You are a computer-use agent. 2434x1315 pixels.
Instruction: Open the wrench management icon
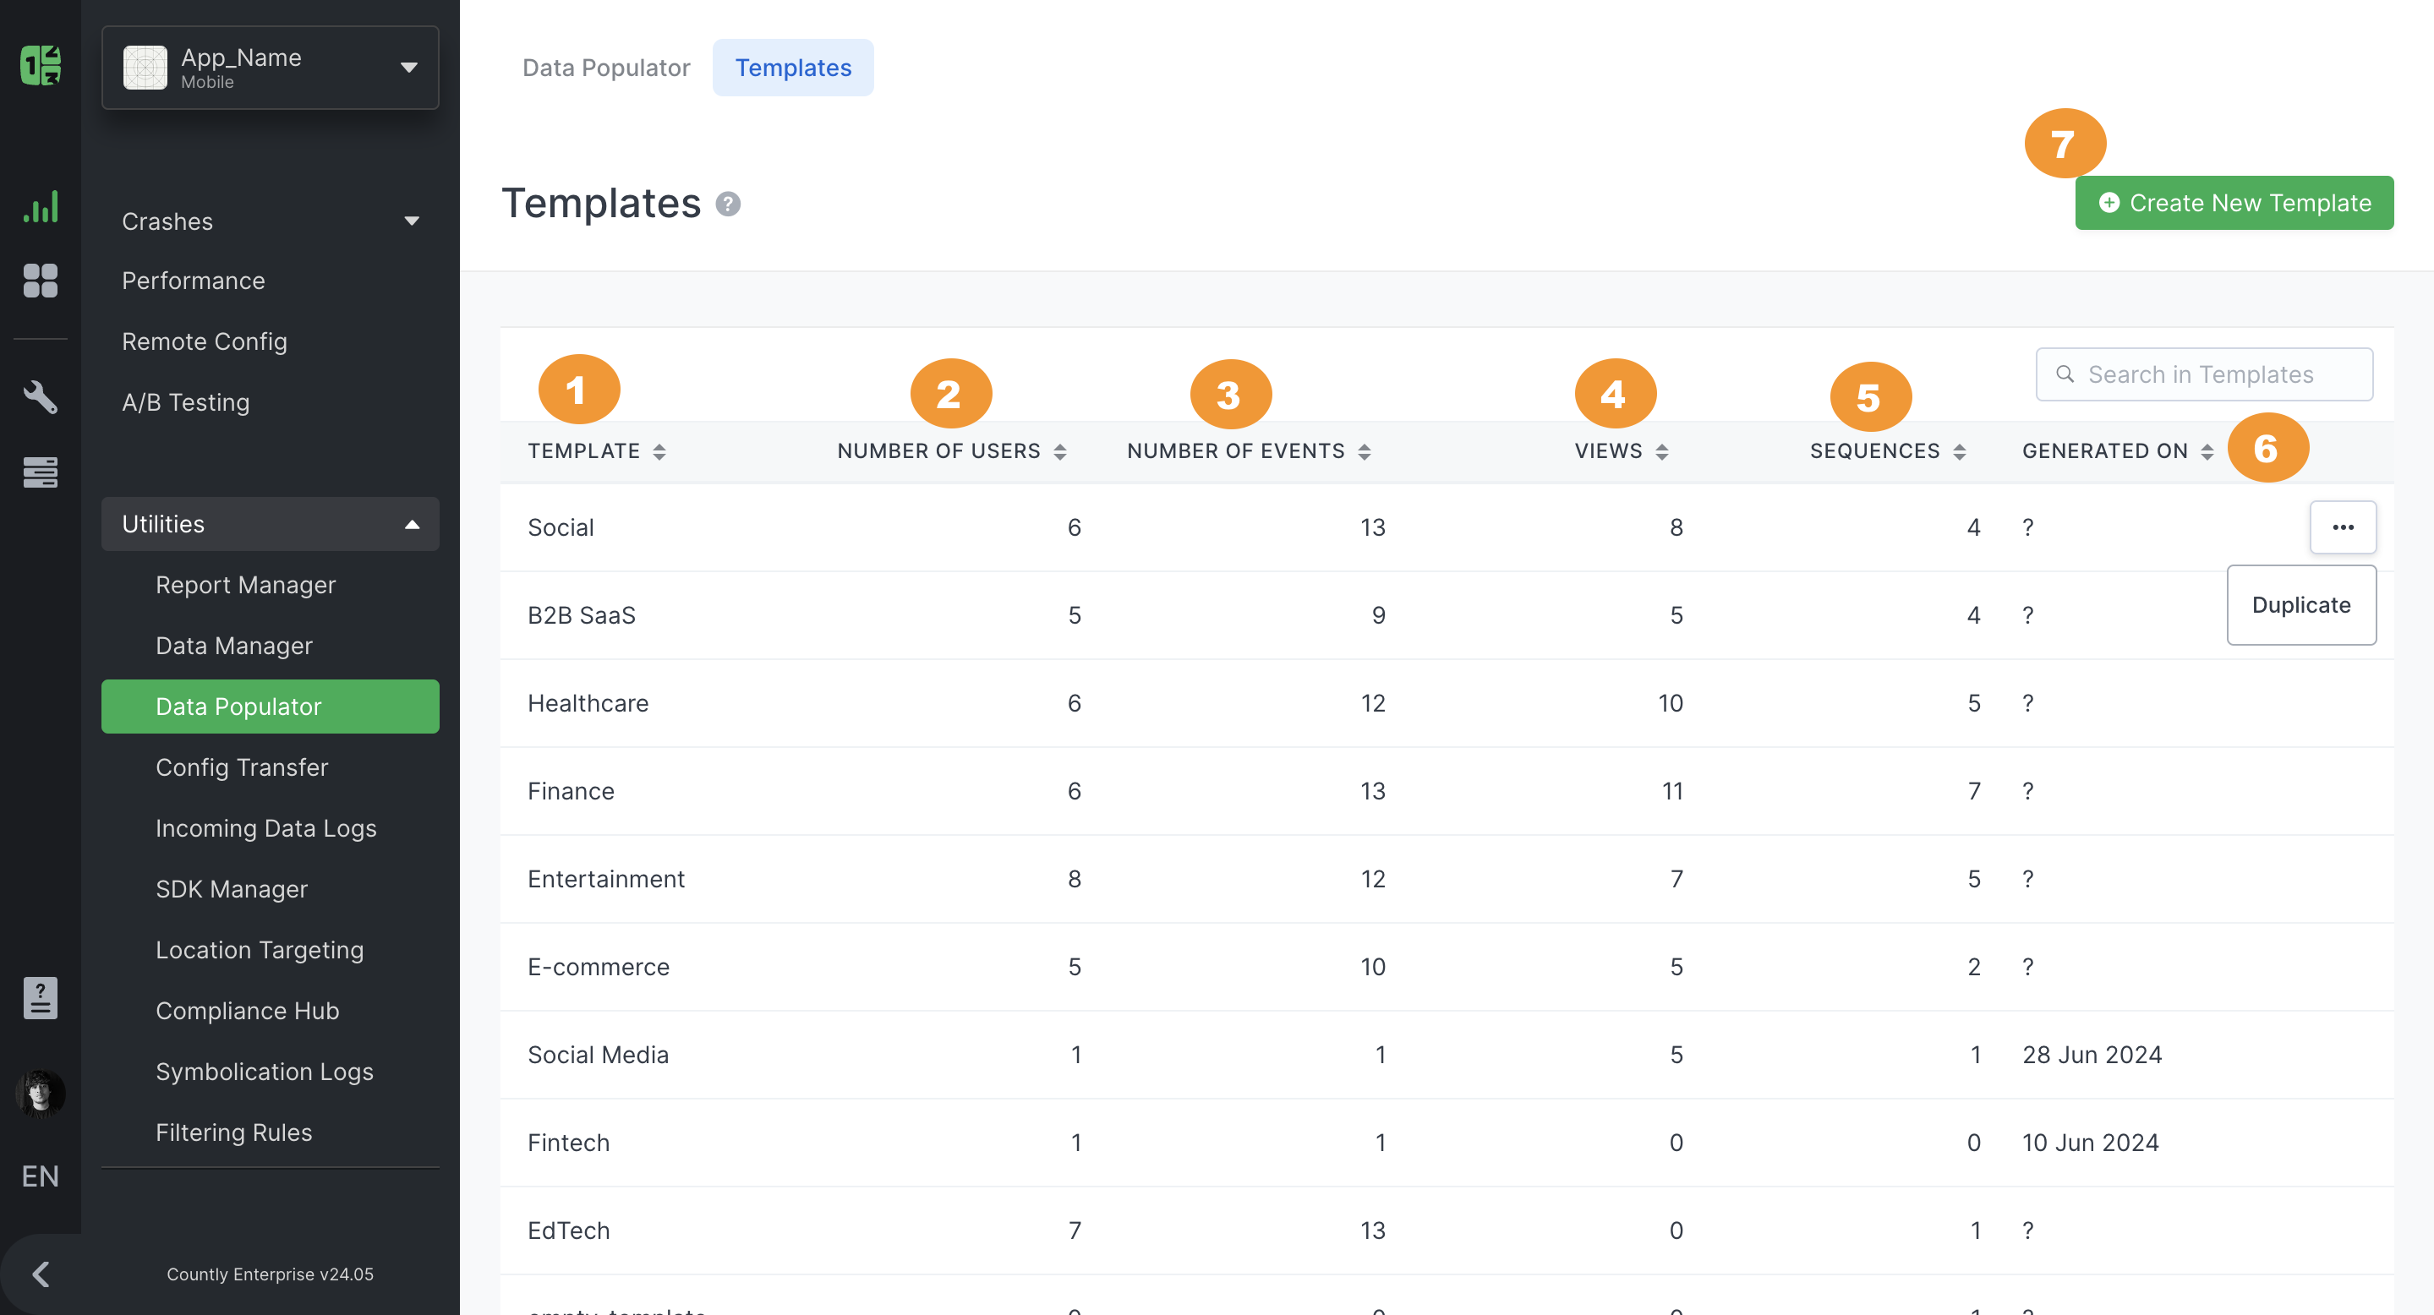pyautogui.click(x=41, y=396)
